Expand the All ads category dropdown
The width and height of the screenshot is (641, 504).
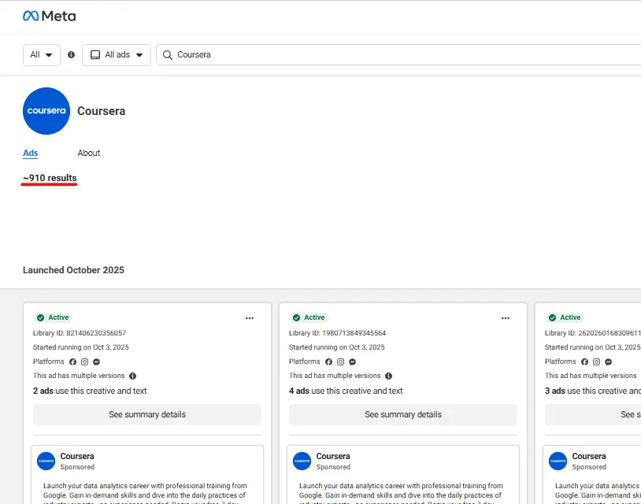pos(117,55)
